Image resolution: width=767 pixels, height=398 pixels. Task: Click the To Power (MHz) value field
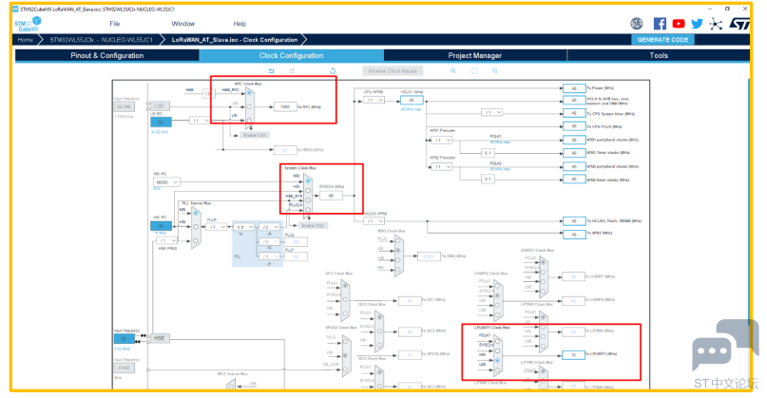pos(574,88)
